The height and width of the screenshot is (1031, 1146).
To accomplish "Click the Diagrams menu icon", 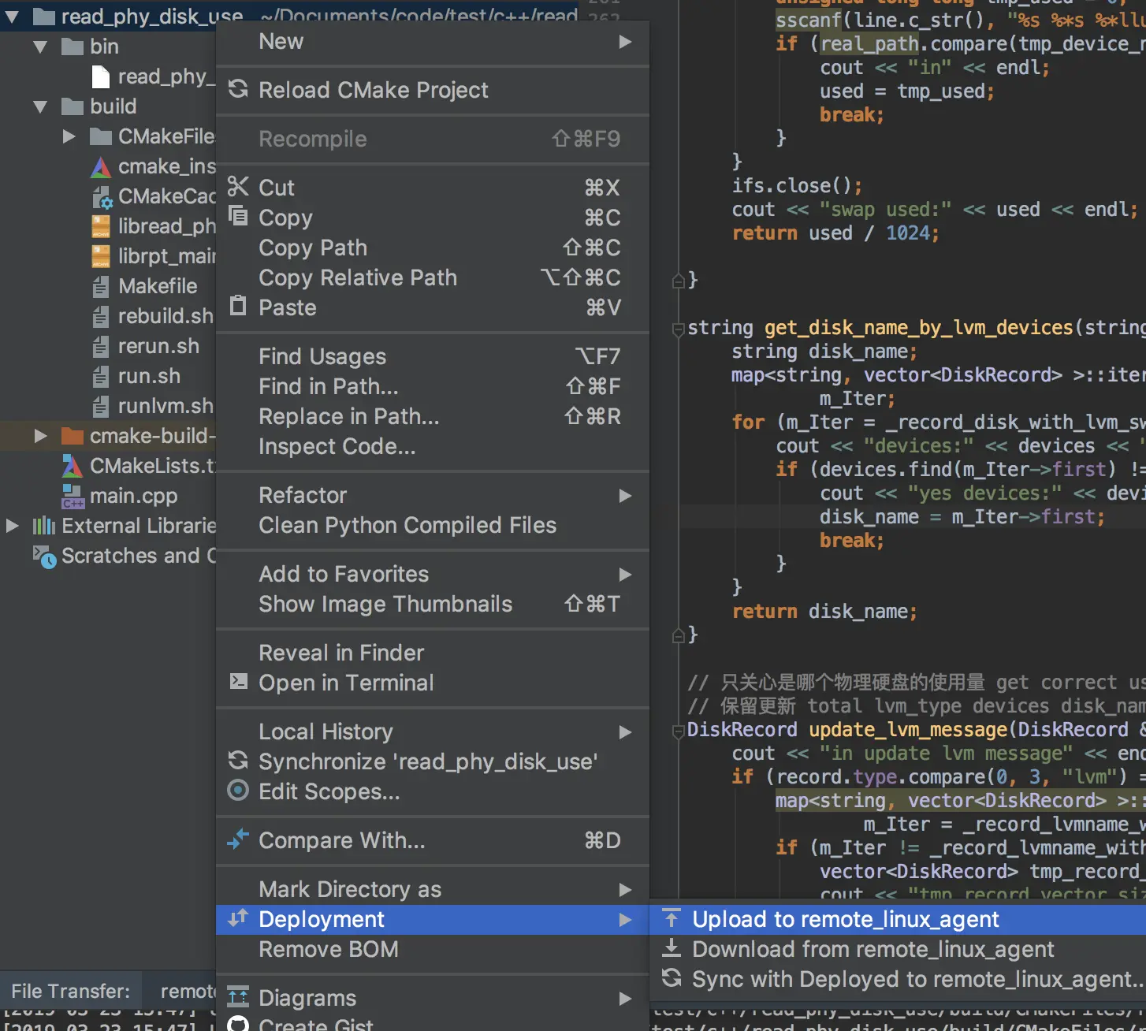I will 238,997.
